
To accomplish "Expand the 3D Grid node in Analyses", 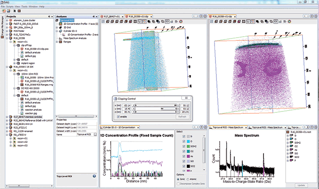I will point(57,28).
